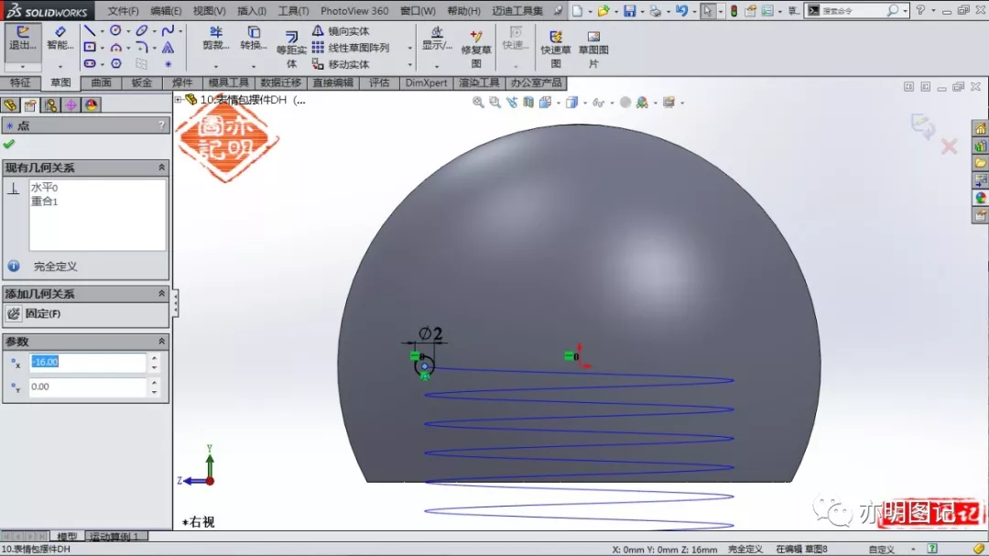The width and height of the screenshot is (989, 556).
Task: Select the Line sketch tool
Action: (x=90, y=30)
